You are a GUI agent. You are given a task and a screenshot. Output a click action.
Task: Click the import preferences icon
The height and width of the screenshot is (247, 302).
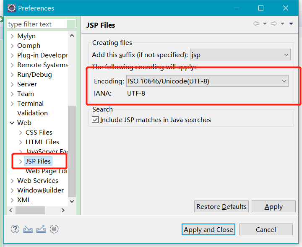click(28, 229)
